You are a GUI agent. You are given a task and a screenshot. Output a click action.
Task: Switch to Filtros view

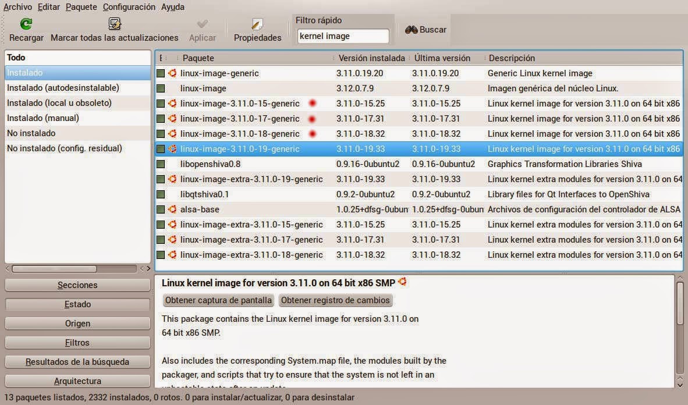tap(77, 343)
